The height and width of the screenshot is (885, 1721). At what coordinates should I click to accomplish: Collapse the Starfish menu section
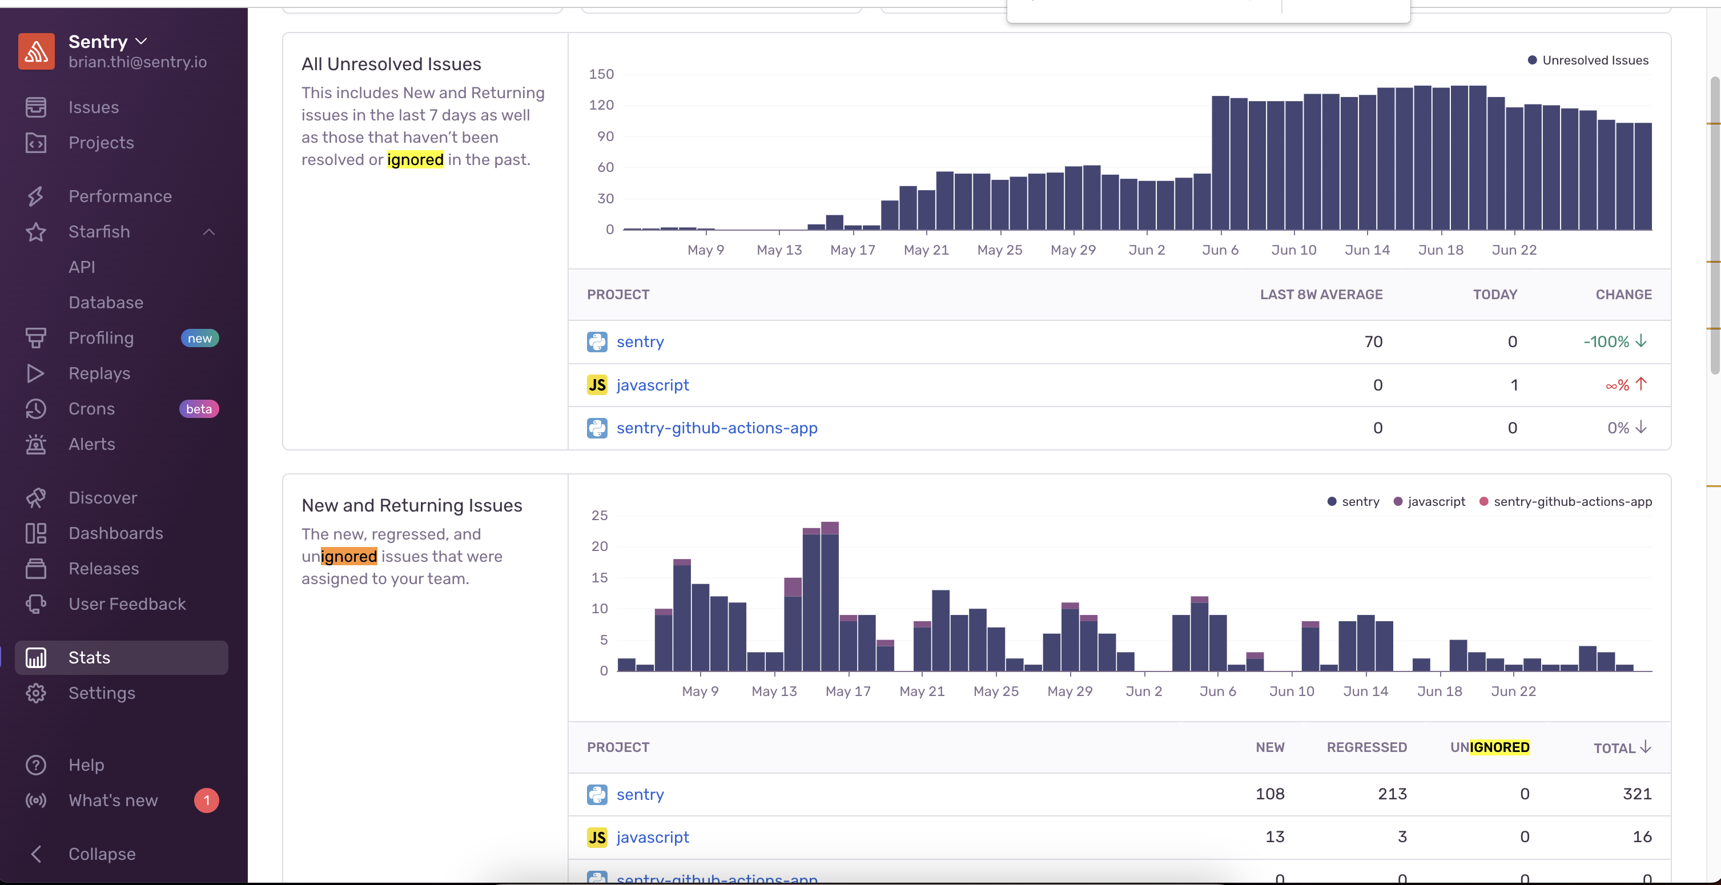tap(208, 232)
